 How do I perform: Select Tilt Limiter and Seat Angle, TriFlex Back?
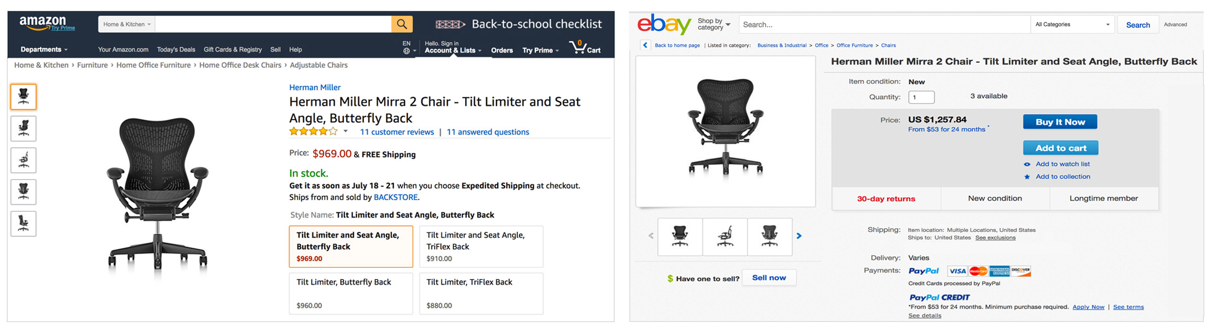[x=481, y=246]
